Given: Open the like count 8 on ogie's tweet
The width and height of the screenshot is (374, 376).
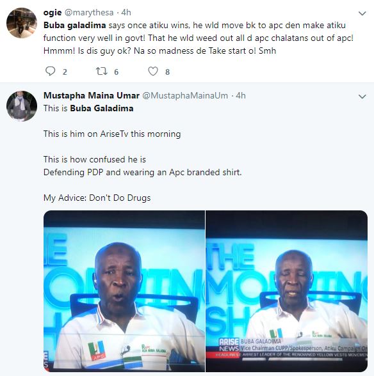Looking at the screenshot, I should (x=167, y=72).
